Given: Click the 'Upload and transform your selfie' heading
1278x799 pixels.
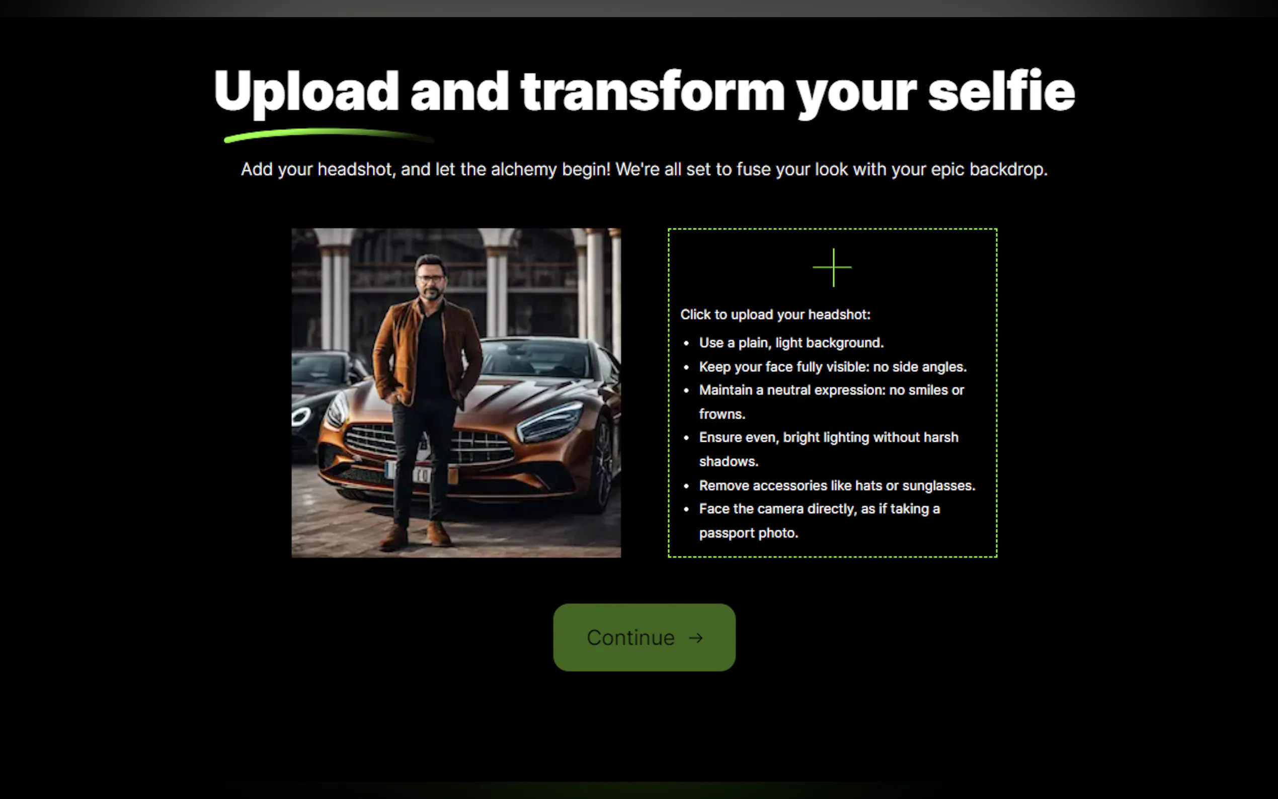Looking at the screenshot, I should pyautogui.click(x=644, y=92).
